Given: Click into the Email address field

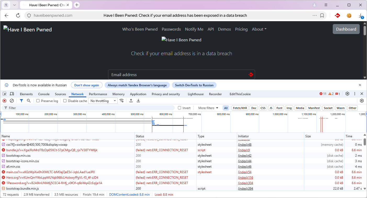Looking at the screenshot, I should [178, 75].
